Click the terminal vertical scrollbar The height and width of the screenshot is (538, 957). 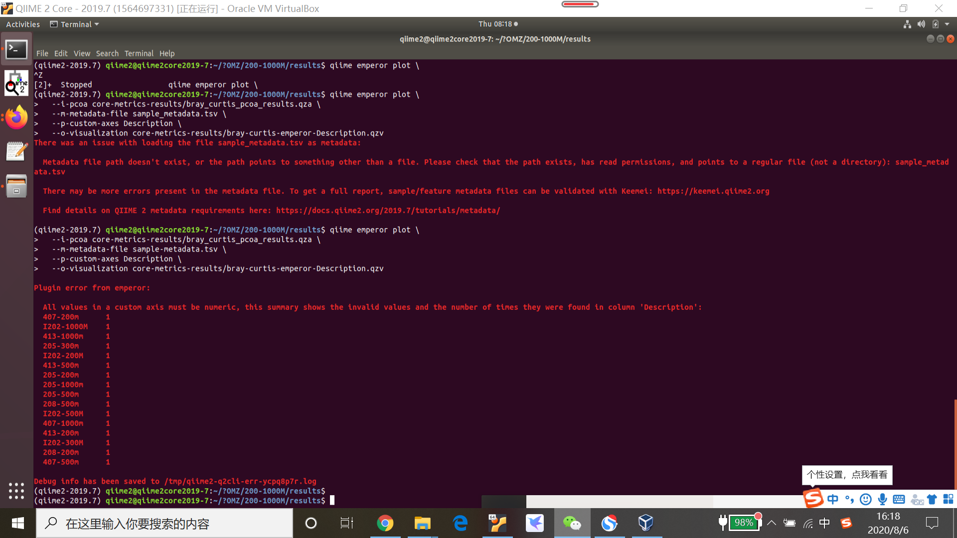(x=955, y=443)
